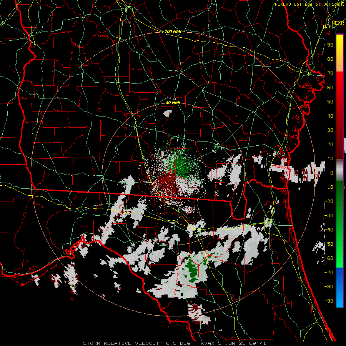Viewport: 346px width, 346px height.
Task: Click the -60 scale label
Action: (x=329, y=258)
